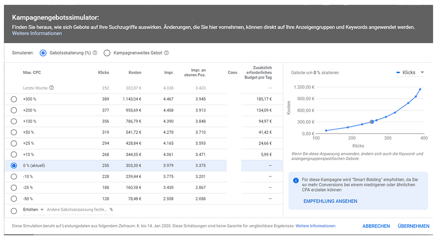Choose the +50 % bid scaling radio
The image size is (437, 240).
coord(14,132)
